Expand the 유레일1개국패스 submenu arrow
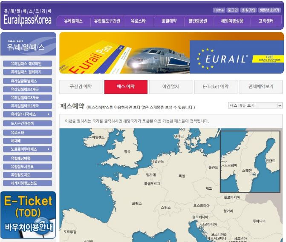The height and width of the screenshot is (242, 286). click(x=48, y=114)
